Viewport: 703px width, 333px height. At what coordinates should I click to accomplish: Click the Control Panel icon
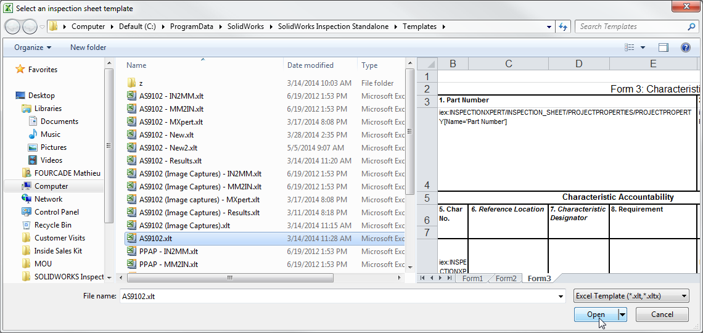[27, 212]
